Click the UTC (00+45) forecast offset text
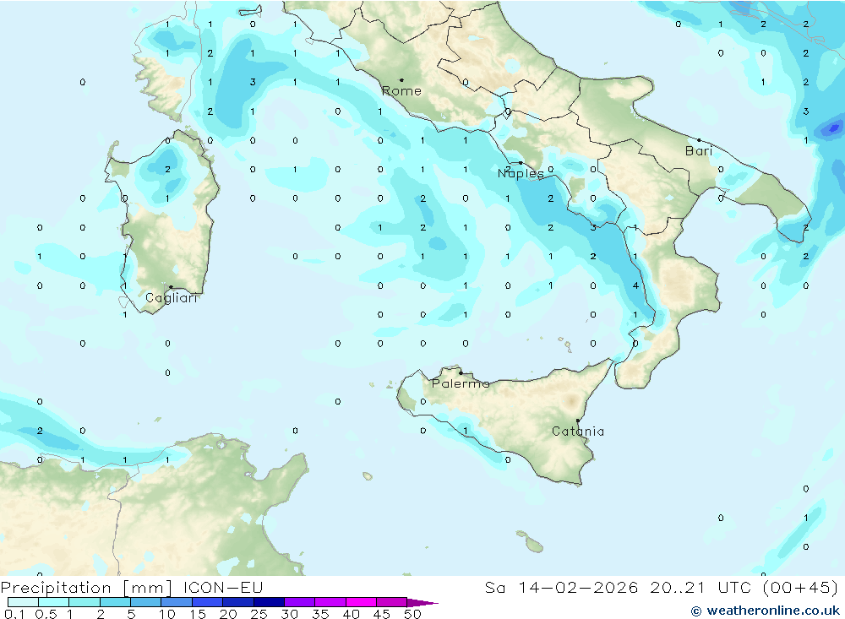845x619 pixels. pyautogui.click(x=777, y=587)
